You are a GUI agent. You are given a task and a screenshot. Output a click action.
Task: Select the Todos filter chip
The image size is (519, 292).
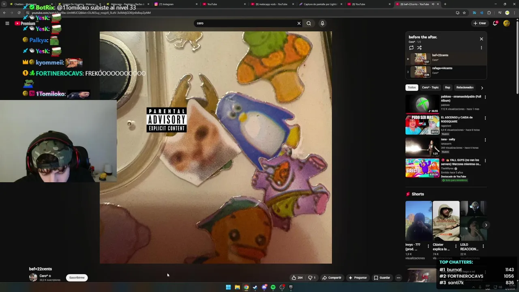pyautogui.click(x=412, y=88)
